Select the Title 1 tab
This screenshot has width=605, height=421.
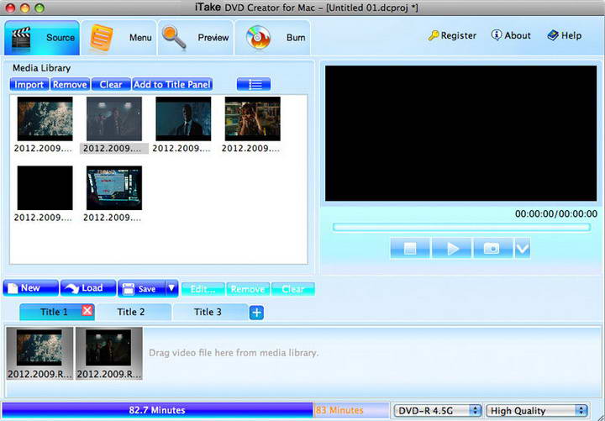[x=54, y=312]
